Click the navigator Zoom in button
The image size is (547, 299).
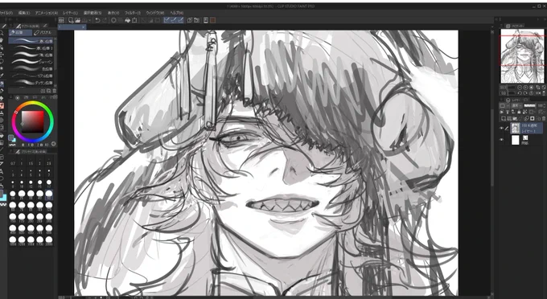coord(525,88)
